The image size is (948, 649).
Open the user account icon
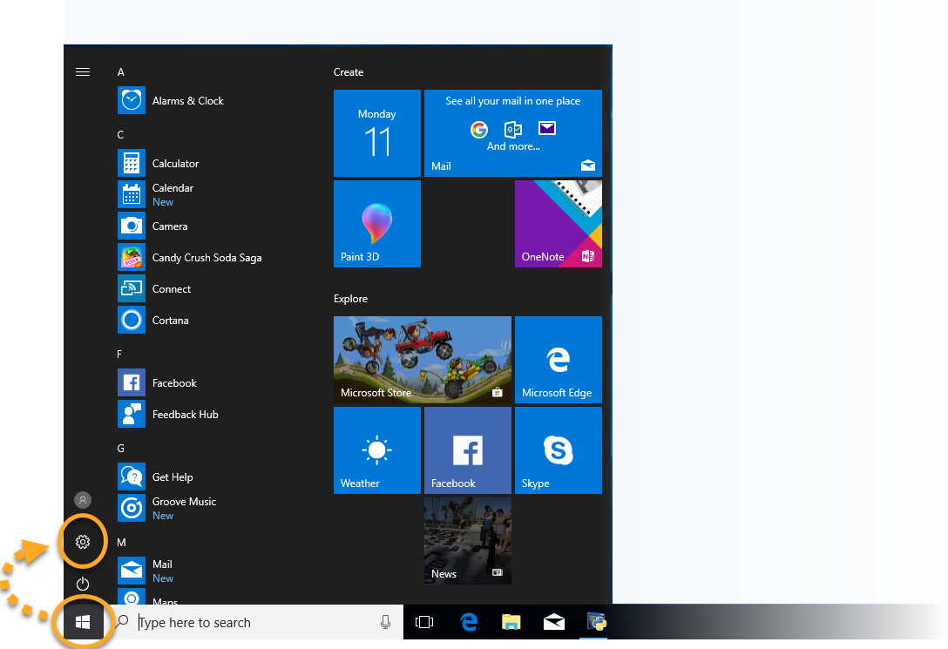tap(83, 500)
